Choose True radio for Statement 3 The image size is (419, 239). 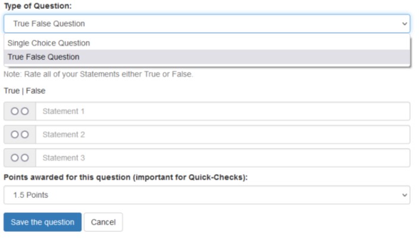14,158
